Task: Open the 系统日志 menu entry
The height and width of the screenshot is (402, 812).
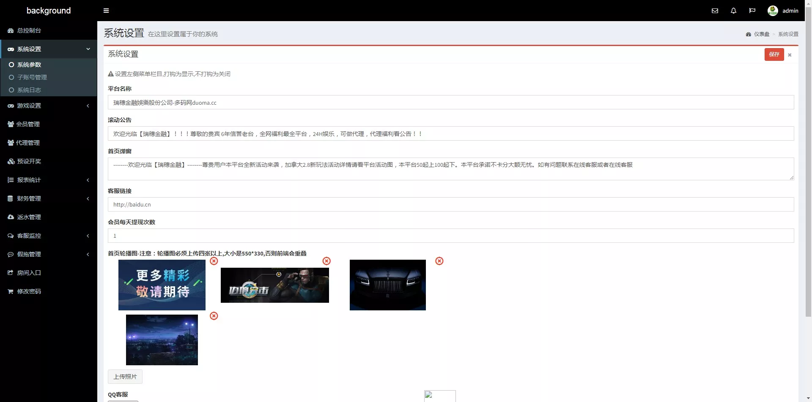Action: (x=29, y=90)
